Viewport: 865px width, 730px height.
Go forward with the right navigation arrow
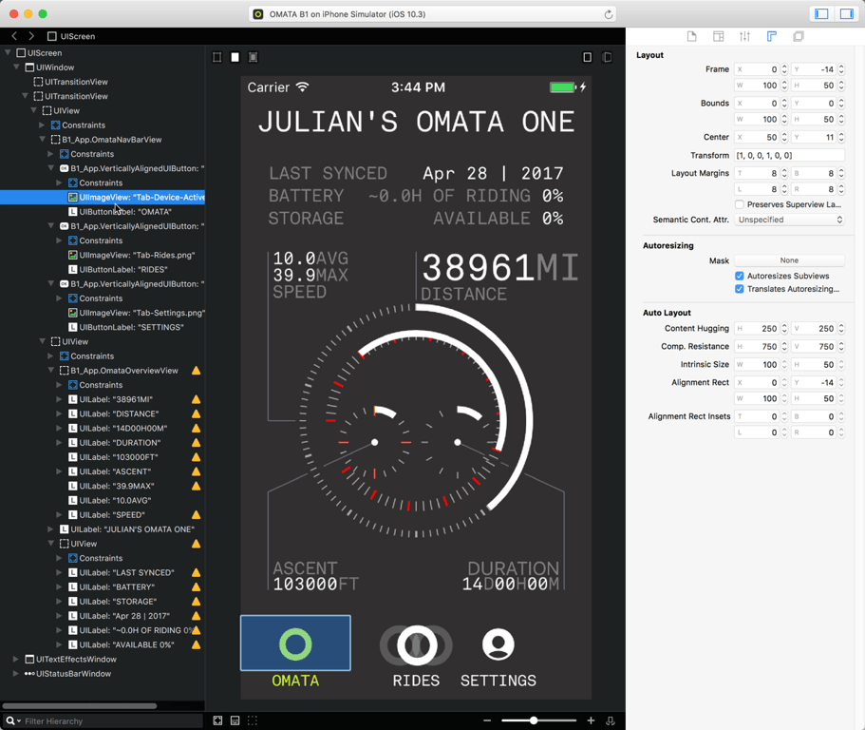coord(31,36)
